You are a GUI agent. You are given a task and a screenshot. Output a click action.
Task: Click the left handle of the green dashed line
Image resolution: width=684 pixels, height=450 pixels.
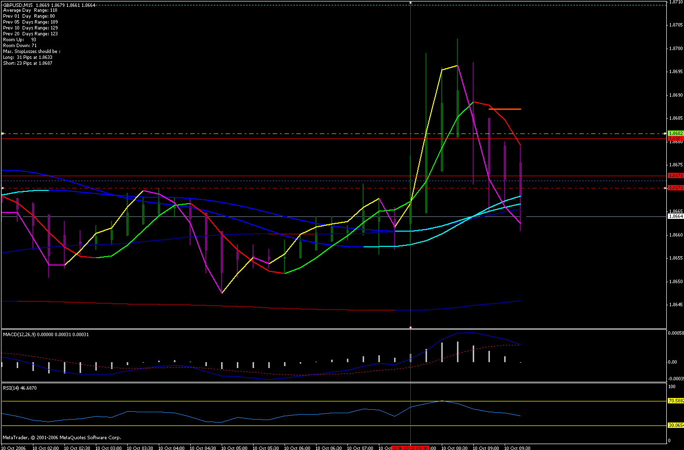[x=2, y=133]
